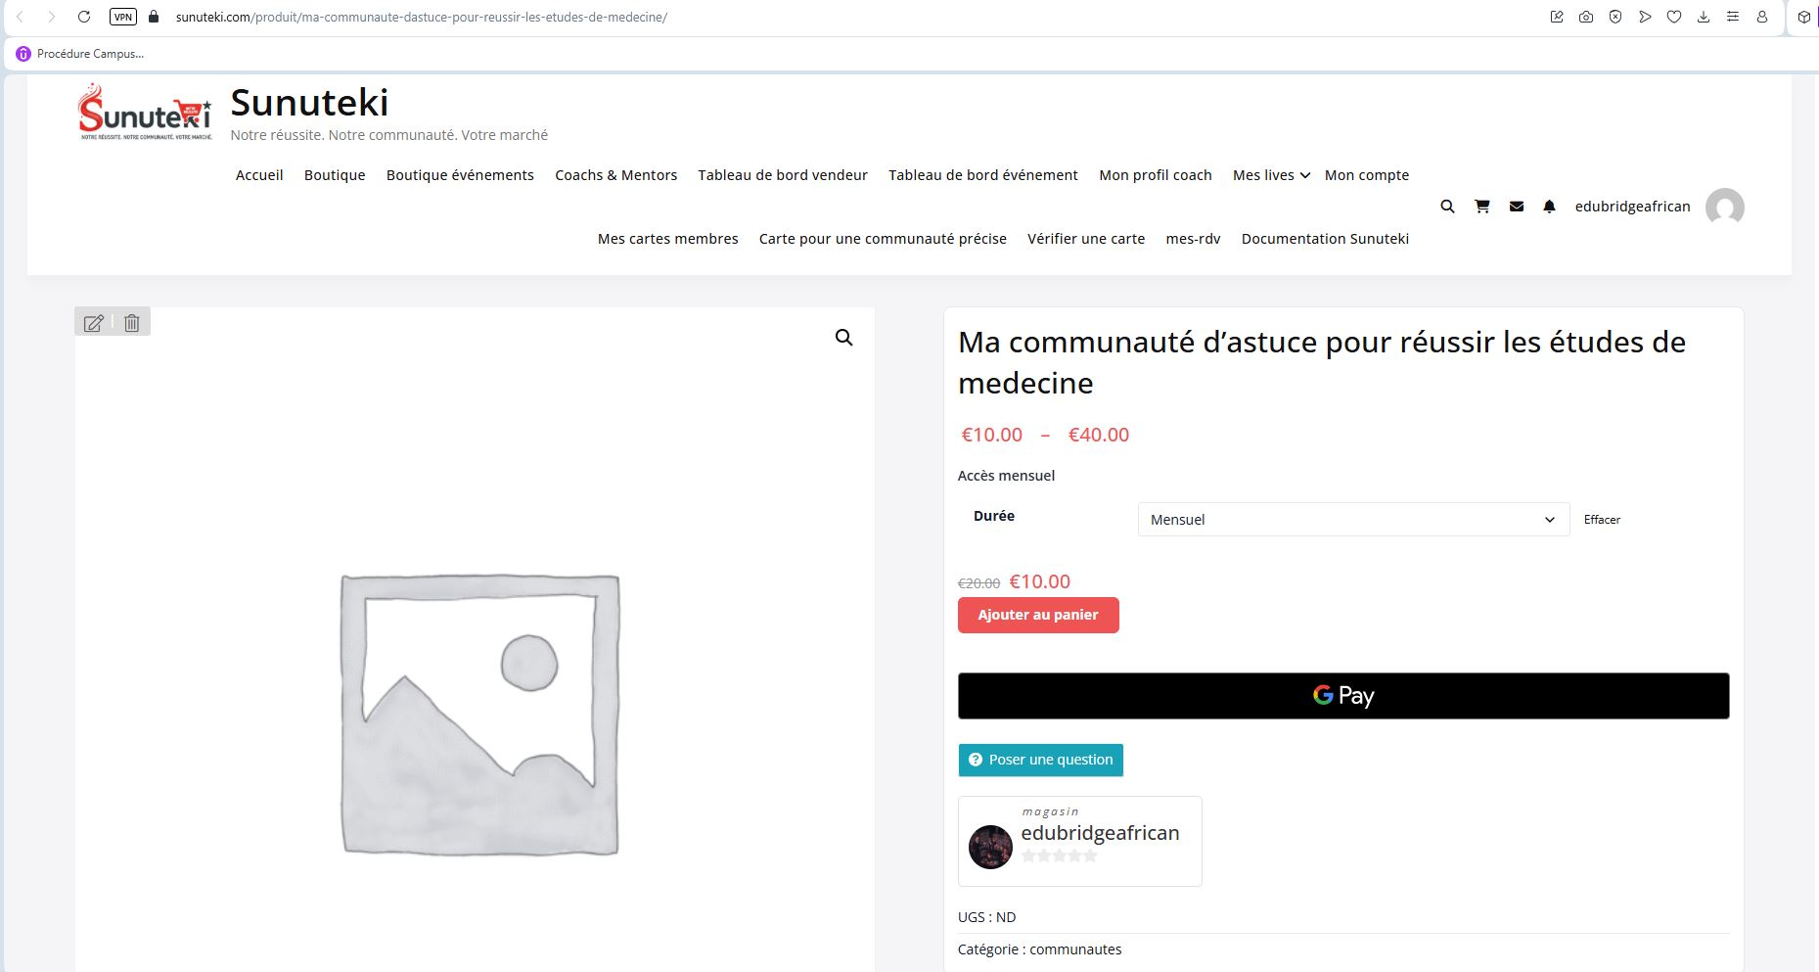Click the notifications bell icon
This screenshot has height=972, width=1819.
click(x=1549, y=207)
